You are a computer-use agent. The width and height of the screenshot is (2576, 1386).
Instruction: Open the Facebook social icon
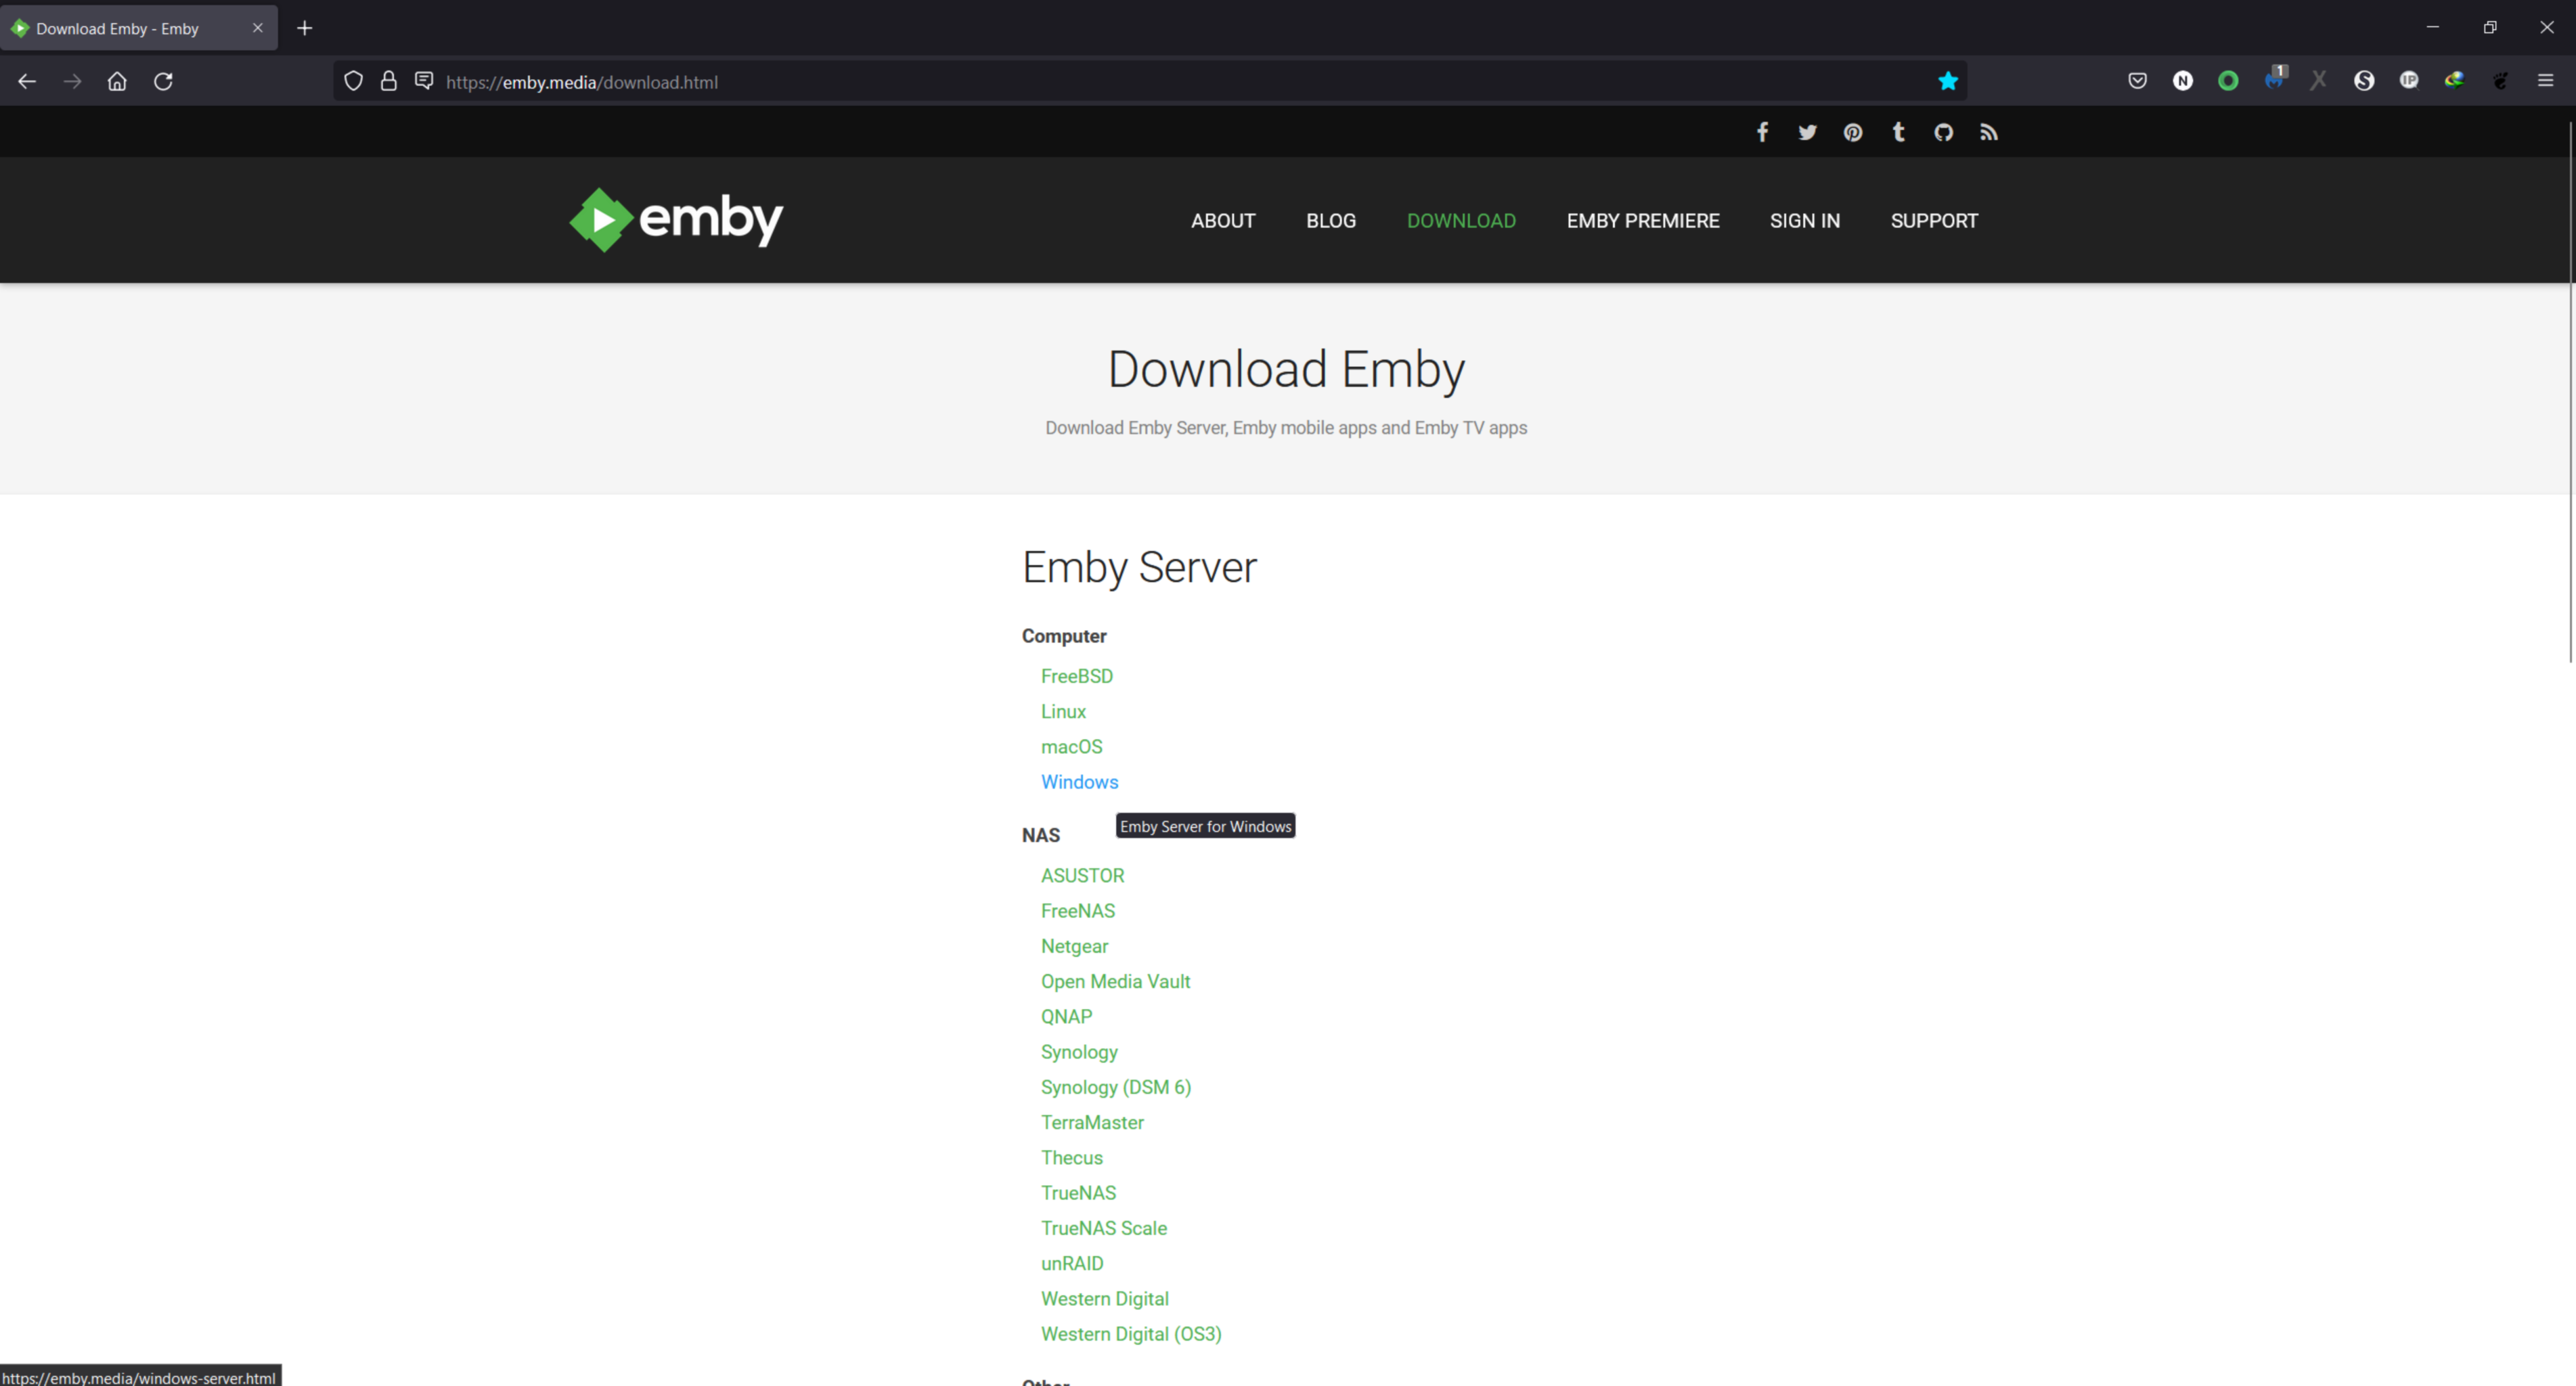[x=1762, y=132]
